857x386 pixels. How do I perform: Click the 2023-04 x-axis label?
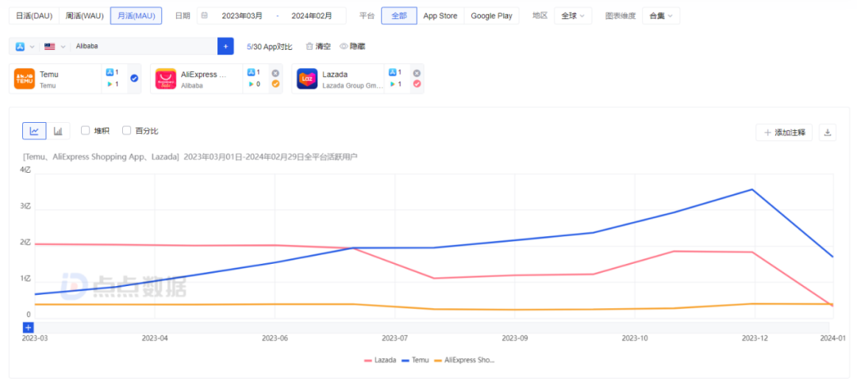154,338
